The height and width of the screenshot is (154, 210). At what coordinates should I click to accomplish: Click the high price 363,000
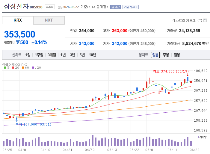click(120, 31)
